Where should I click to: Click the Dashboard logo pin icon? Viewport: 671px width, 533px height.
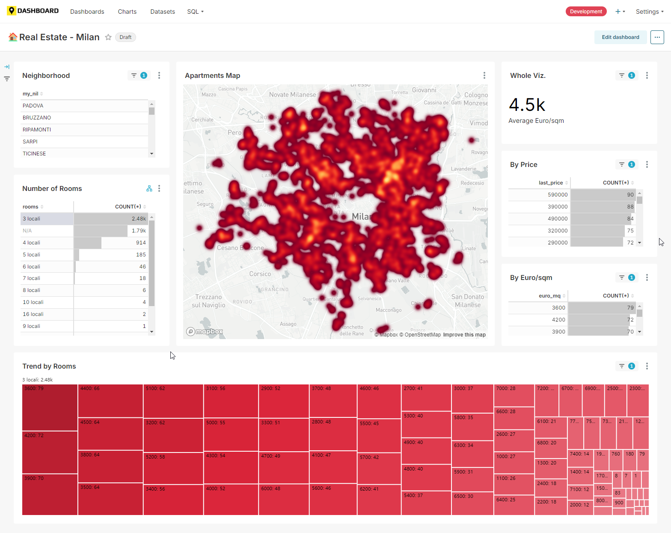[12, 11]
